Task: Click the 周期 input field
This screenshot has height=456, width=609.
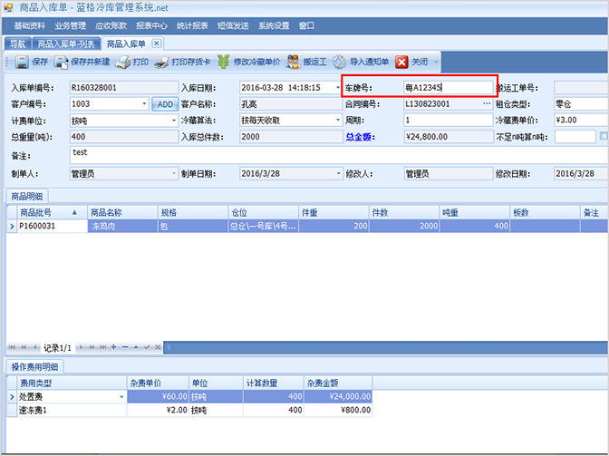Action: [x=449, y=121]
